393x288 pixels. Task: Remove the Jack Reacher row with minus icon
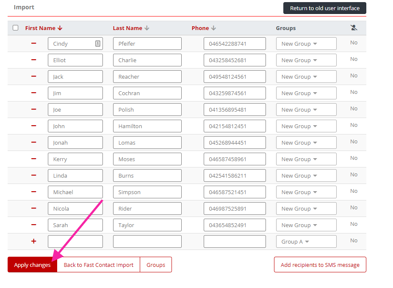[x=33, y=76]
